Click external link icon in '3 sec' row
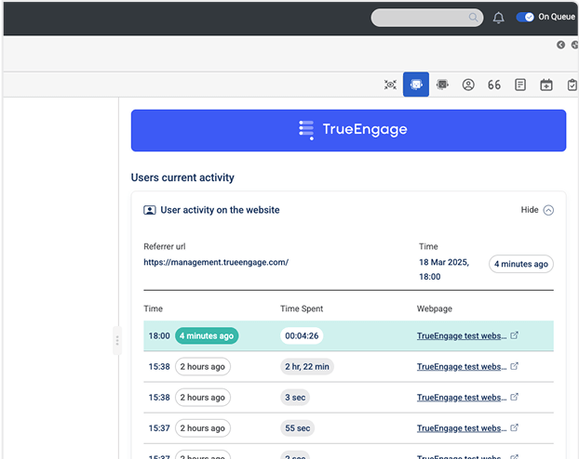 tap(514, 397)
